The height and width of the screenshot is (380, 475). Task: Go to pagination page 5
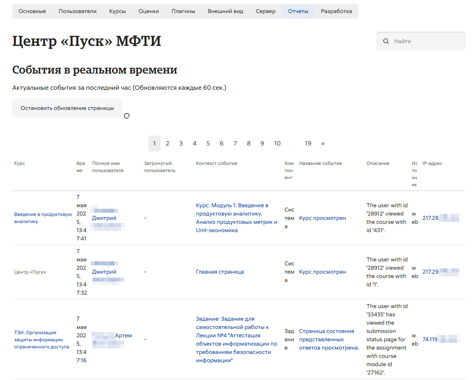[x=208, y=144]
